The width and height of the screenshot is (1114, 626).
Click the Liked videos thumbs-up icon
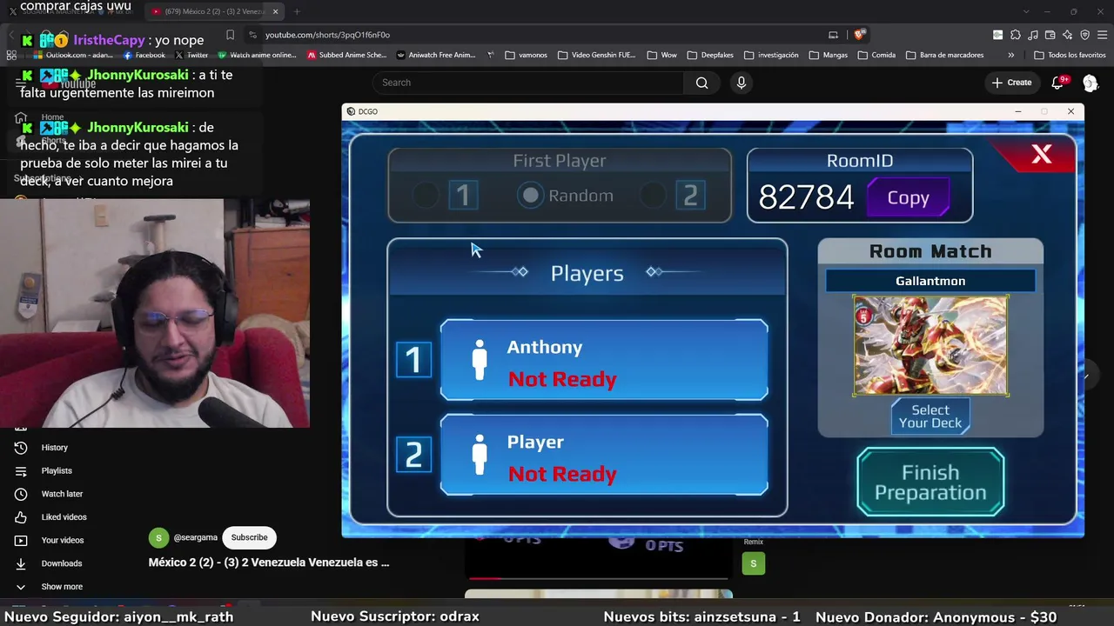click(x=21, y=517)
